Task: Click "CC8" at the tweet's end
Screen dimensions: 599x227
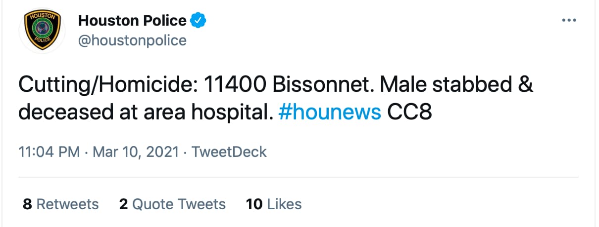Action: point(409,113)
